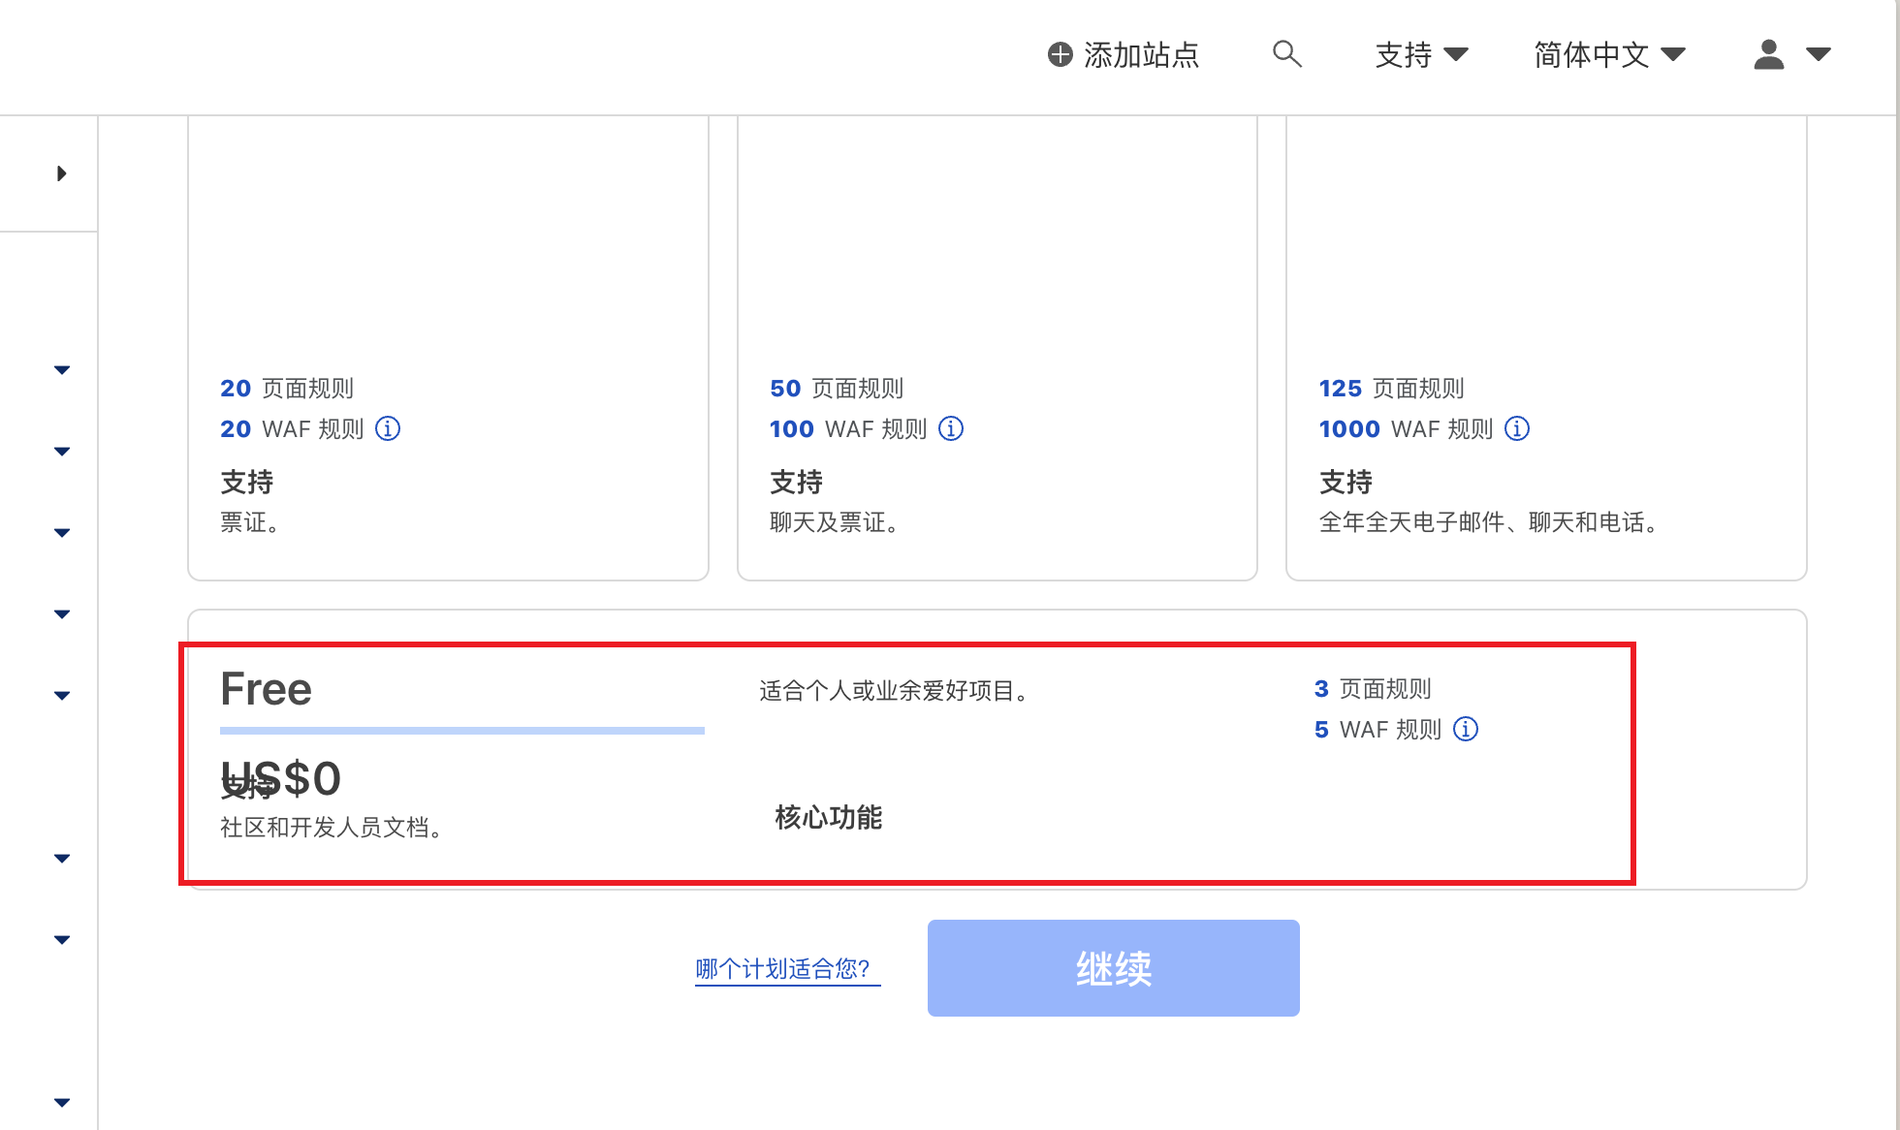Show info for 1000 WAF 规则

click(1517, 428)
